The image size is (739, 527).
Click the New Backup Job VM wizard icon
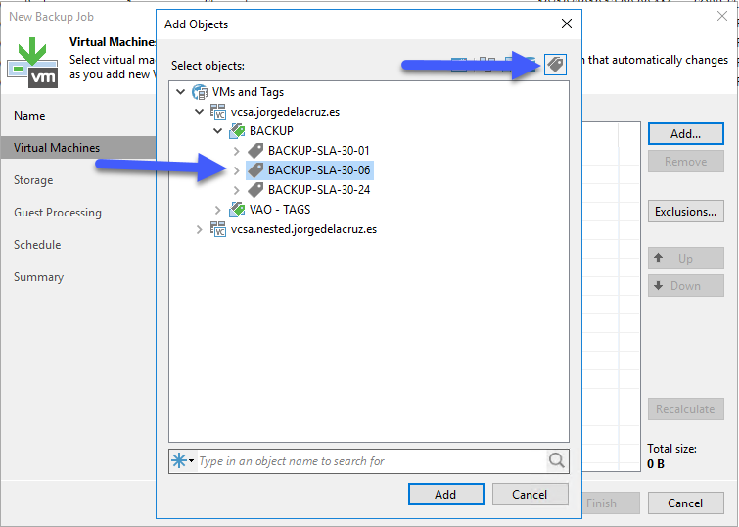32,63
